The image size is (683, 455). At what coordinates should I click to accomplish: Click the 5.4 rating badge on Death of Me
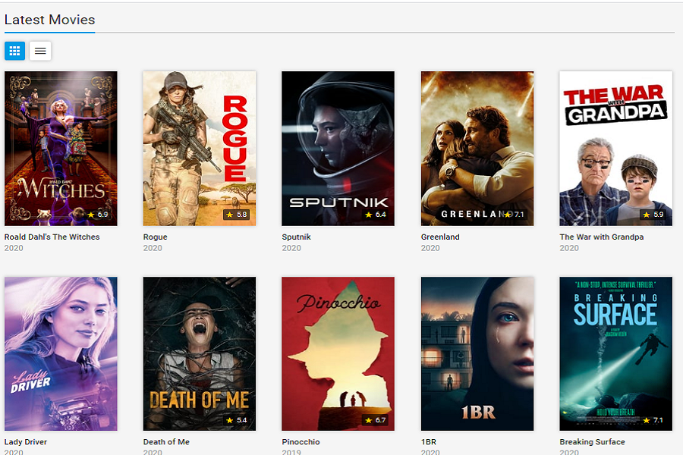tap(237, 420)
